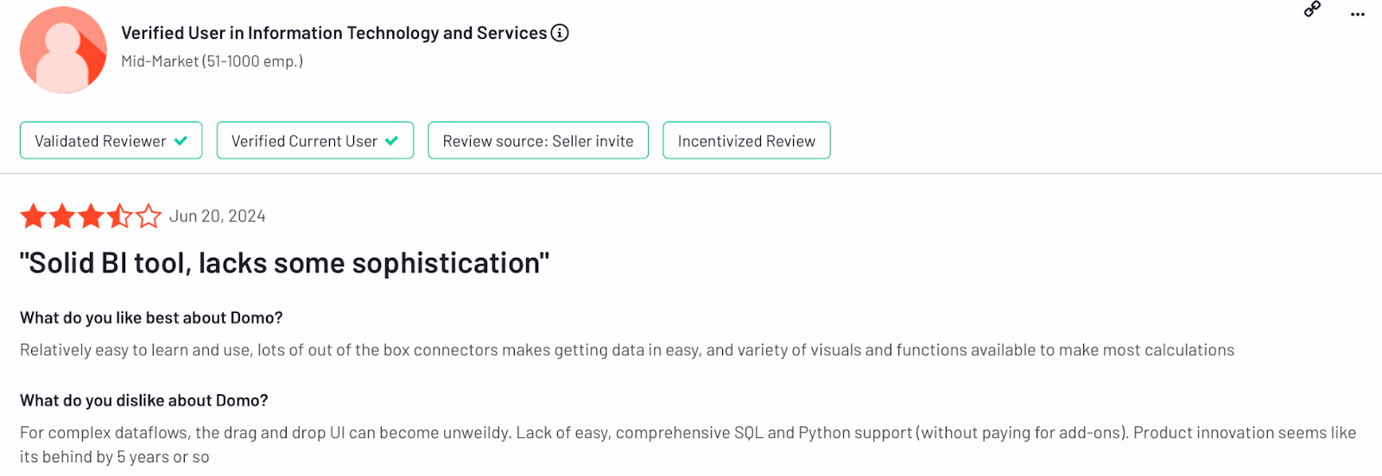Click the Verified Current User badge
This screenshot has width=1382, height=476.
(315, 141)
